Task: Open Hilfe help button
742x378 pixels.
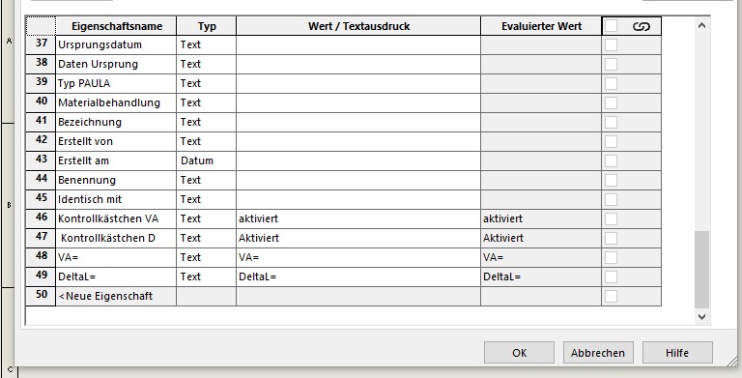Action: (677, 353)
